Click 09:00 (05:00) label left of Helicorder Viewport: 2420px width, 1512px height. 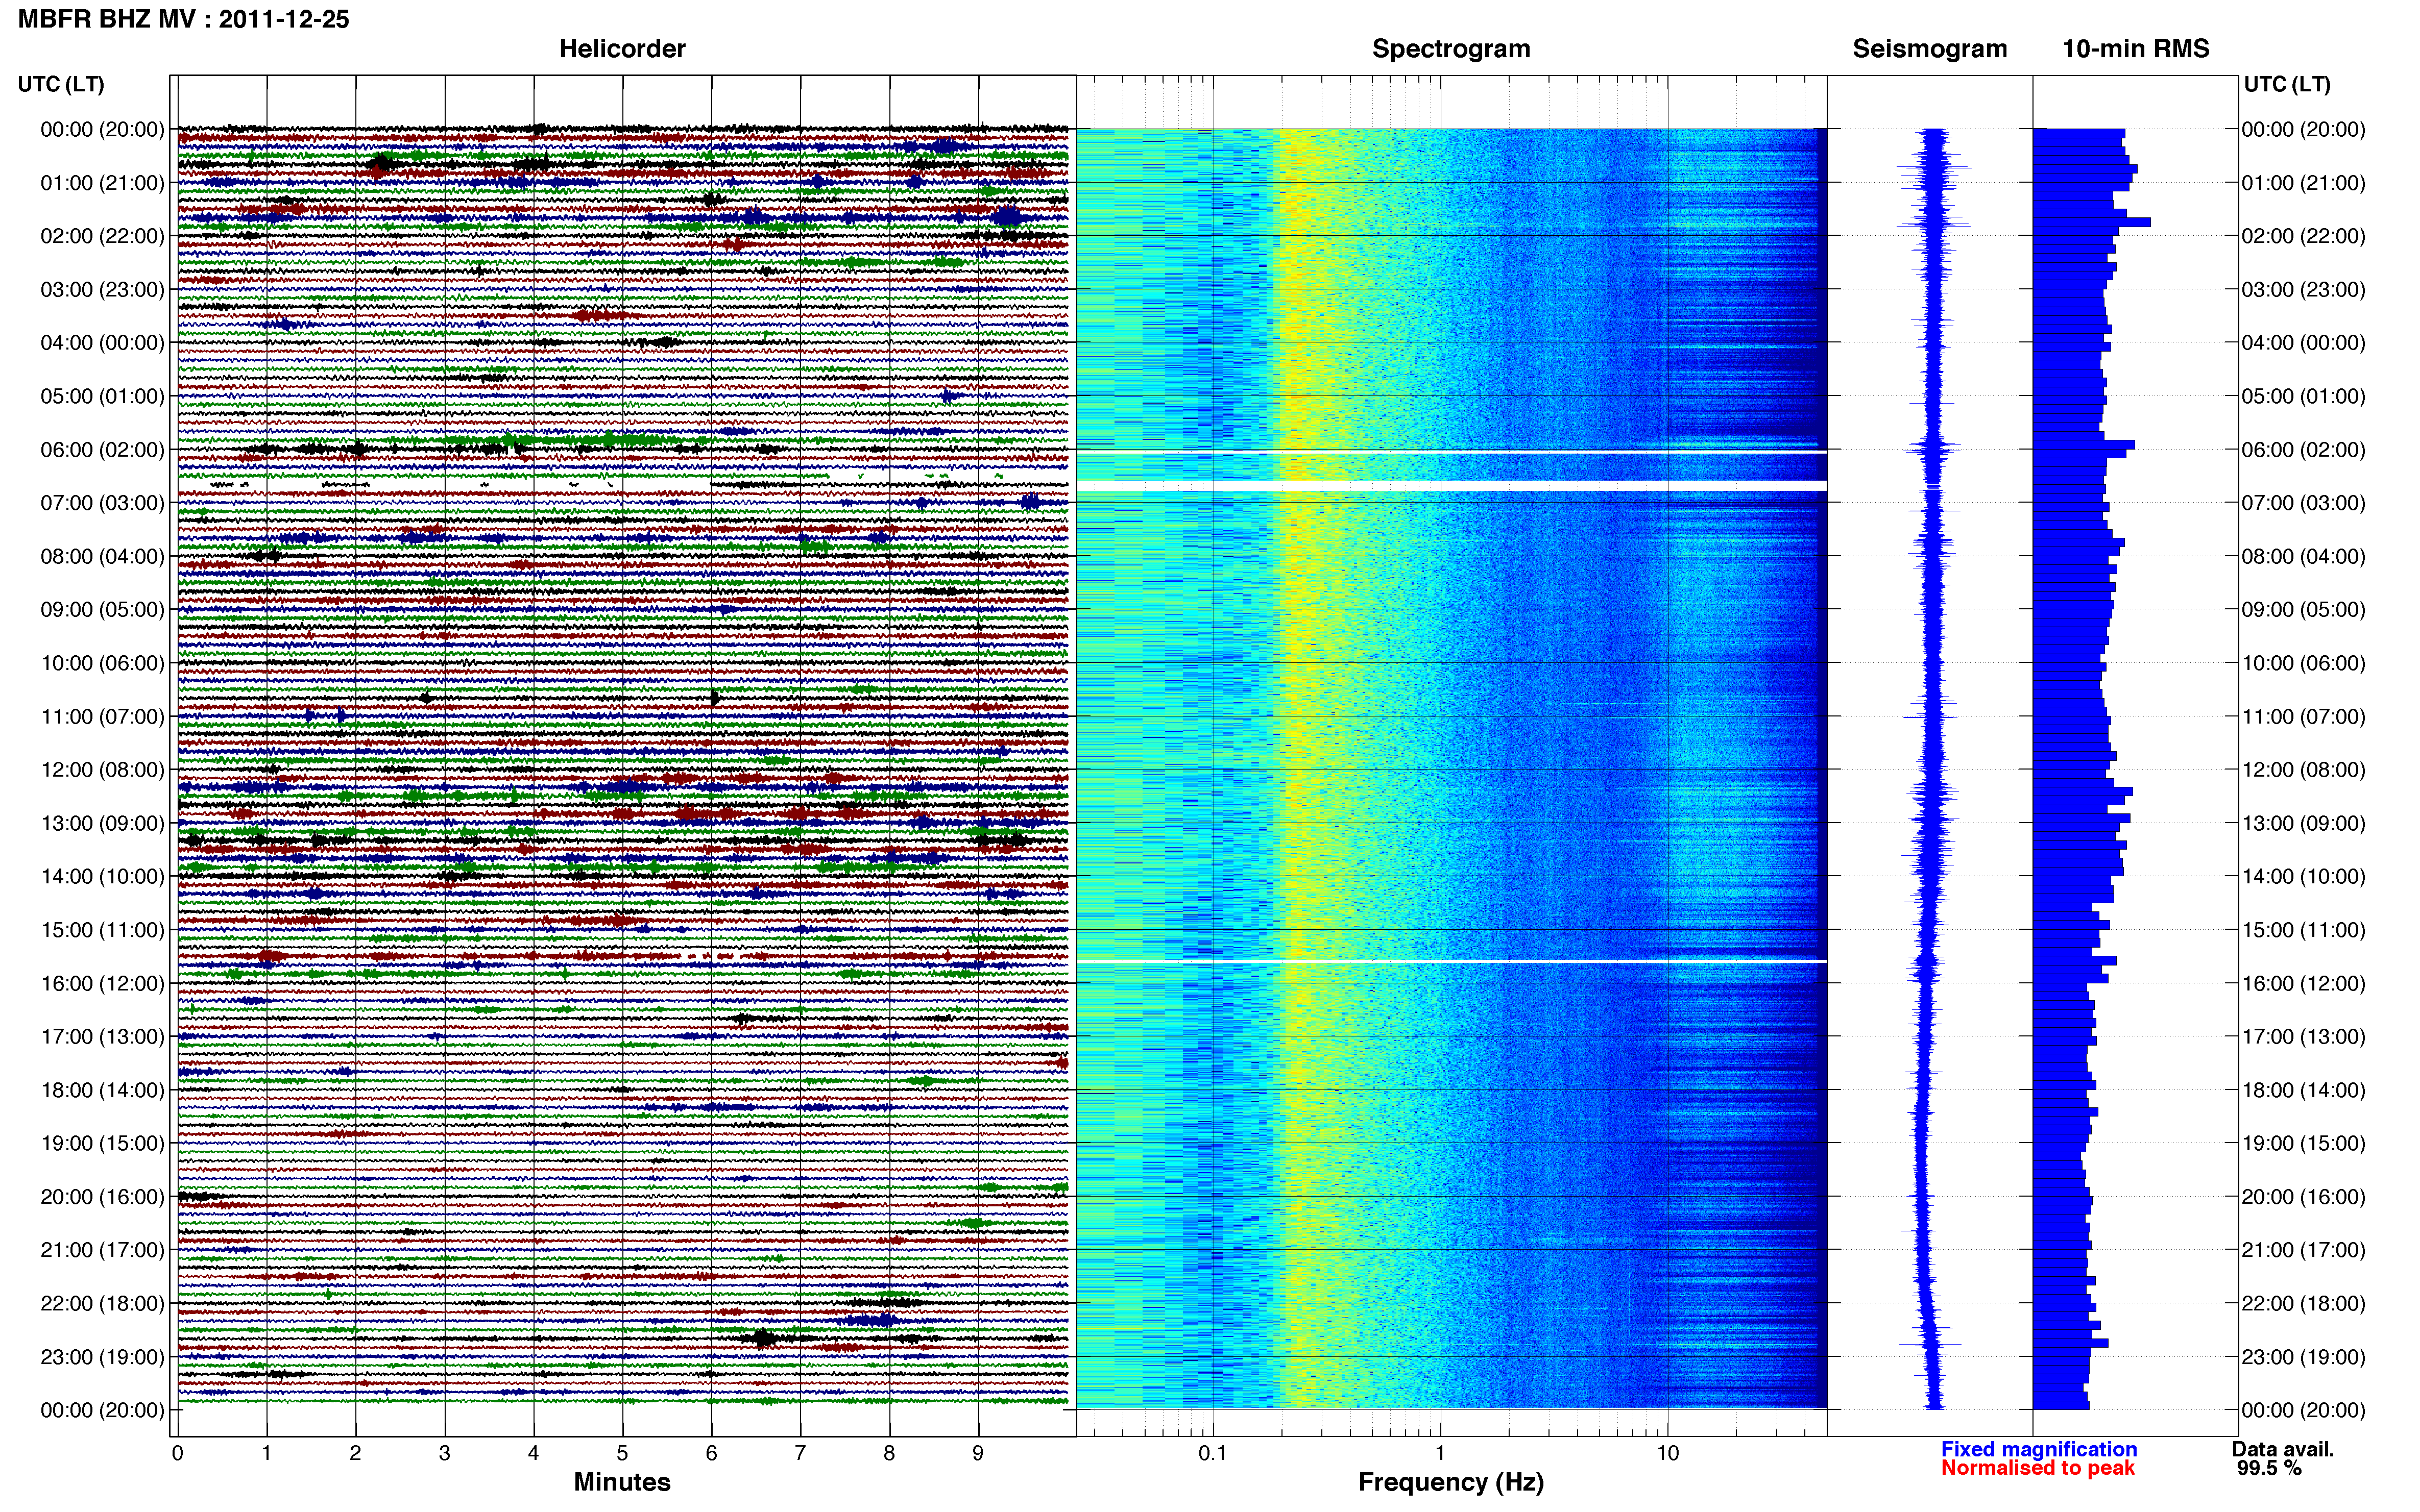102,610
